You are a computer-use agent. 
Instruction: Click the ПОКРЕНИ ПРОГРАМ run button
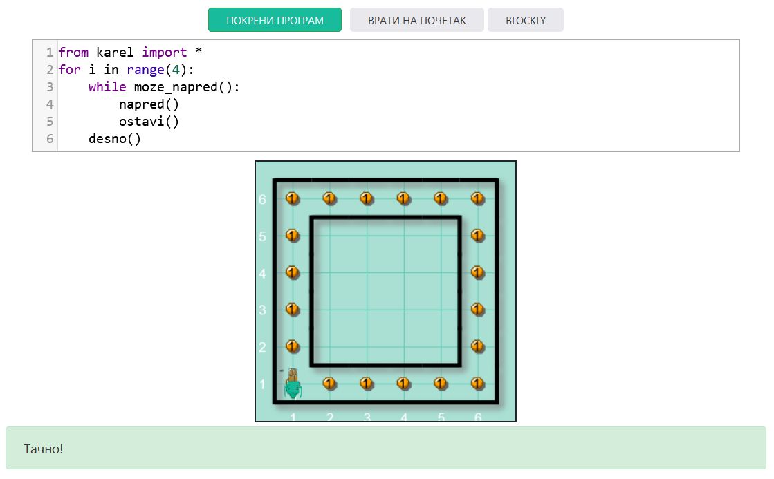275,20
